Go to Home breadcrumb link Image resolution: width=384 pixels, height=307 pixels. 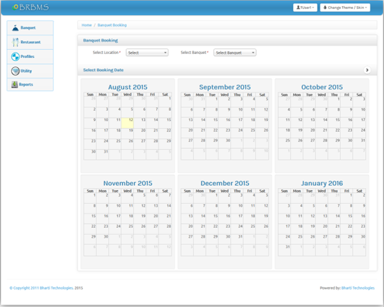click(x=86, y=25)
